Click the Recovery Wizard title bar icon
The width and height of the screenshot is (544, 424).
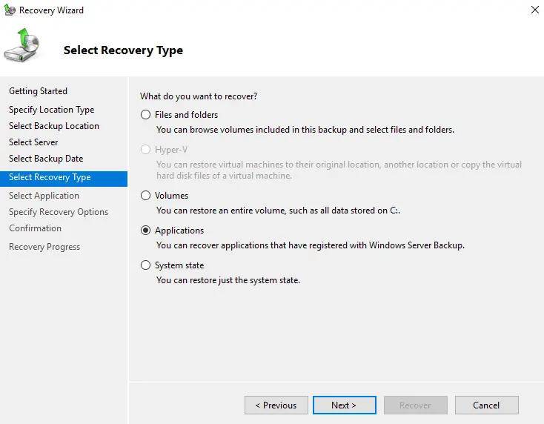(9, 10)
